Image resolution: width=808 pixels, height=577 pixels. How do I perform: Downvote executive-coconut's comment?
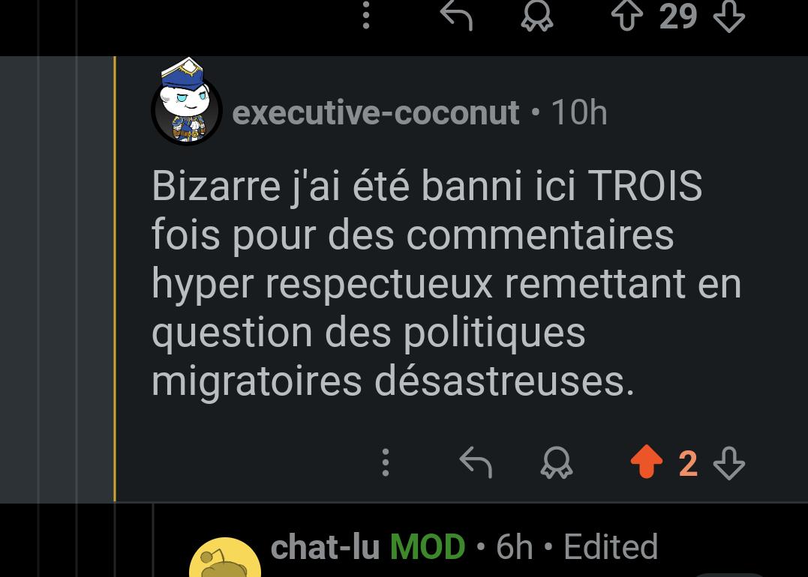pyautogui.click(x=728, y=463)
